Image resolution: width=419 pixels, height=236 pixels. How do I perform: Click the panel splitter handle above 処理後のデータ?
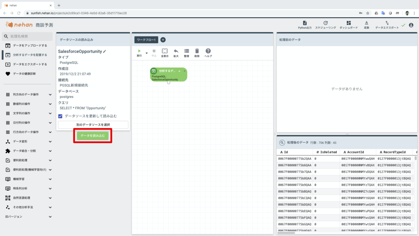[x=347, y=134]
